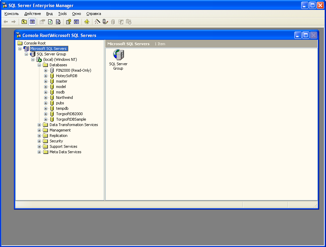
Task: Collapse the SQL Server Group node
Action: [26, 54]
